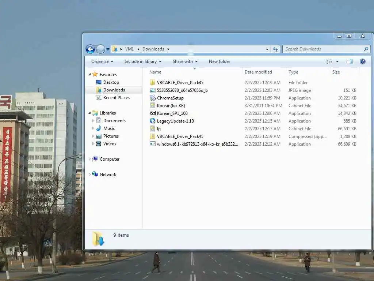
Task: Open the recent pages dropdown arrow
Action: 108,49
